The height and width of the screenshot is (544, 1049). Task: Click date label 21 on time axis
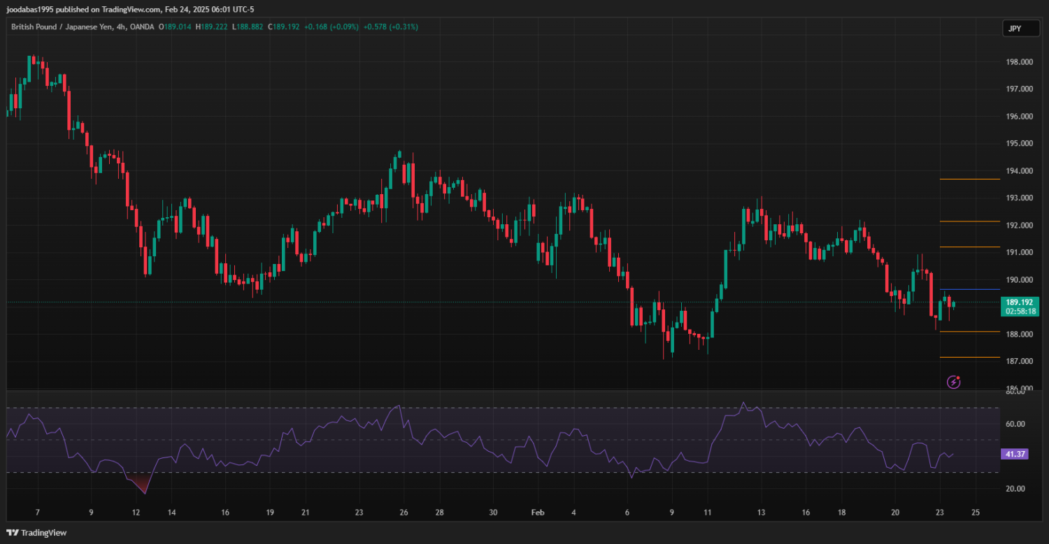coord(305,513)
